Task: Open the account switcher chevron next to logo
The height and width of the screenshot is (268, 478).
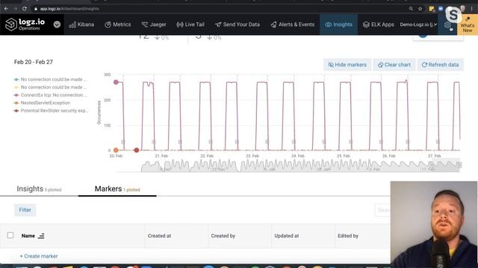Action: (57, 25)
